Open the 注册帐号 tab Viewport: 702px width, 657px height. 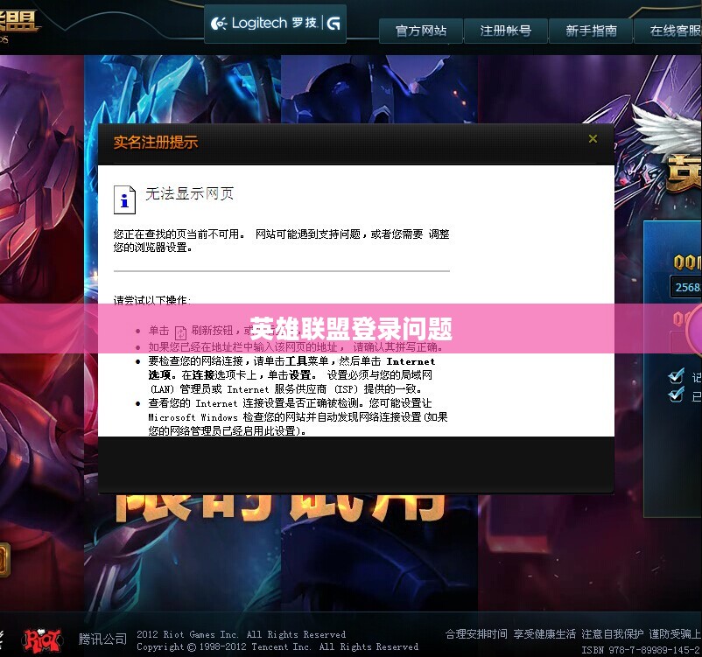[x=505, y=31]
